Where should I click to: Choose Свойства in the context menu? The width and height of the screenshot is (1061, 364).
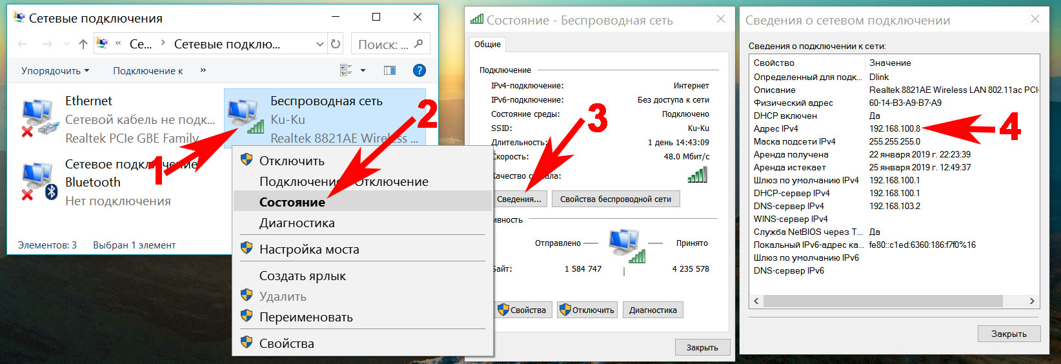pos(363,343)
